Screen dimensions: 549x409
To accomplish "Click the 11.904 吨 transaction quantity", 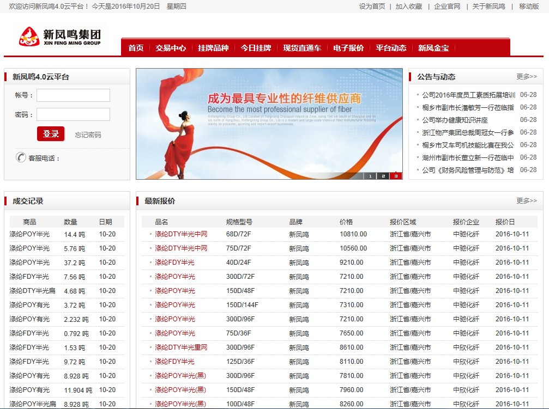I will pos(78,390).
